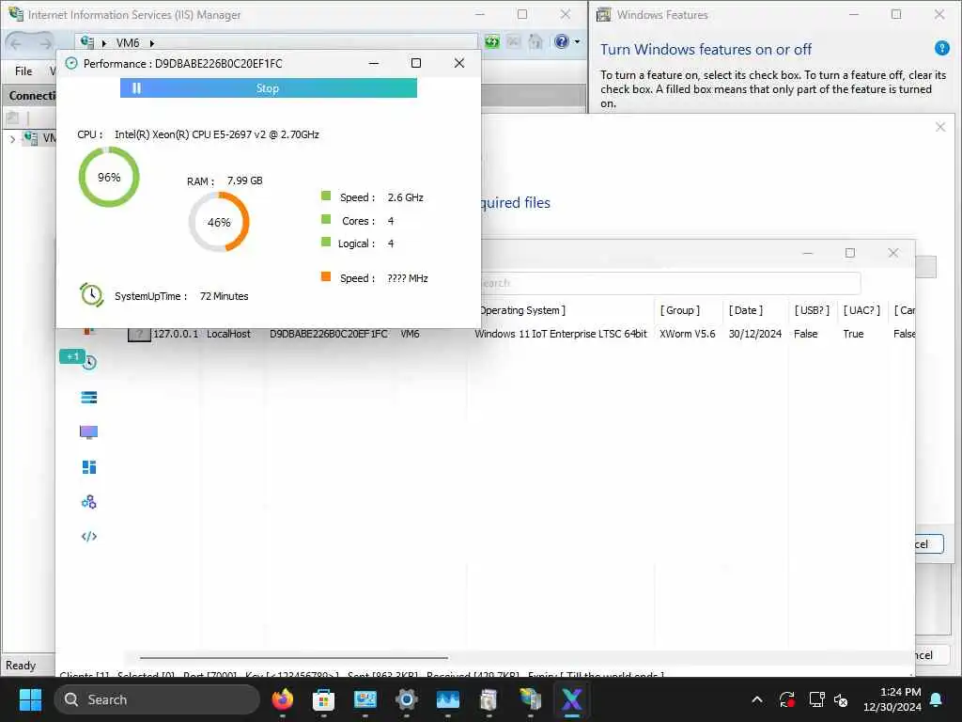Sort by the [ USB? ] column header
This screenshot has width=962, height=722.
[x=812, y=310]
